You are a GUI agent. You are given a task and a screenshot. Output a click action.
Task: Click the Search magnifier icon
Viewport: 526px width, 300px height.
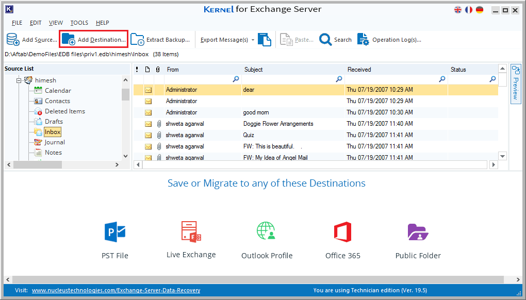[325, 40]
